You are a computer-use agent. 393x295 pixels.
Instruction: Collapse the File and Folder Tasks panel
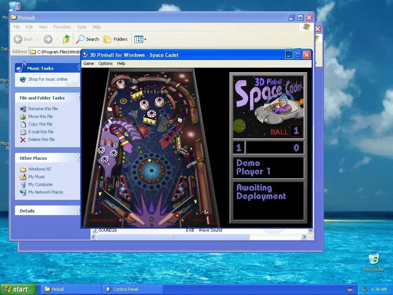(x=79, y=97)
